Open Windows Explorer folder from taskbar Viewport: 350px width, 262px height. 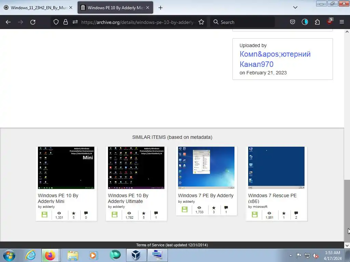[x=73, y=255]
